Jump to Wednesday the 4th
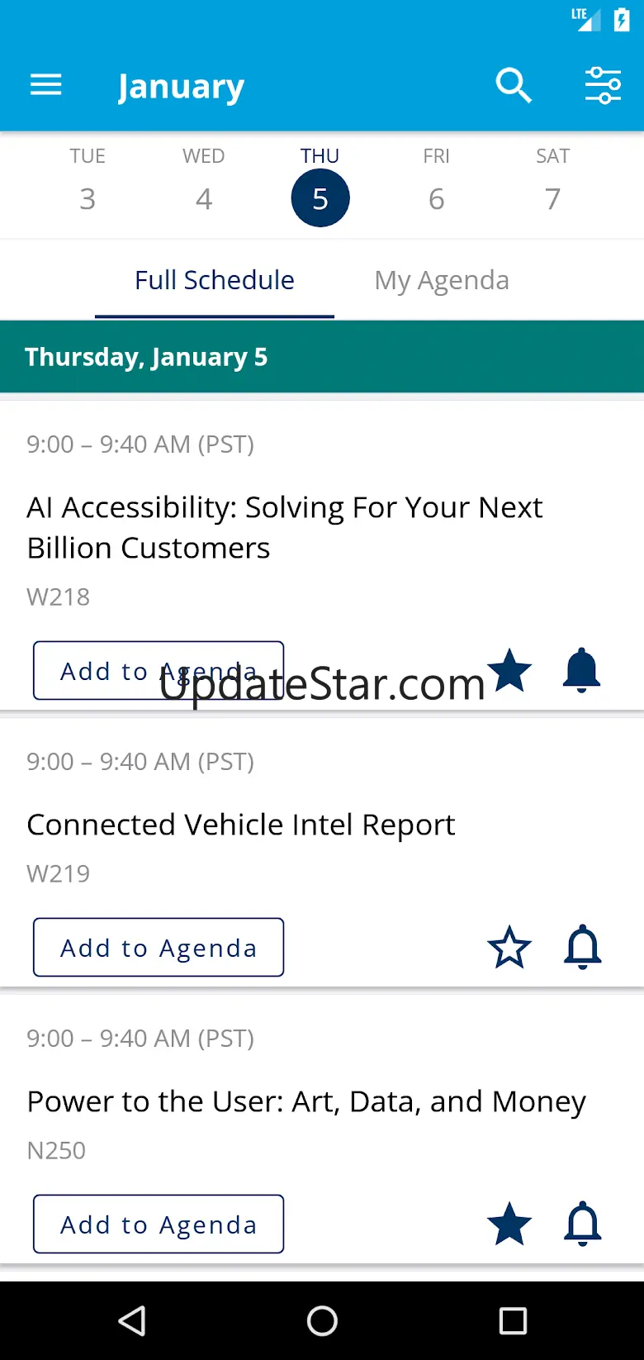The width and height of the screenshot is (644, 1360). click(x=204, y=186)
